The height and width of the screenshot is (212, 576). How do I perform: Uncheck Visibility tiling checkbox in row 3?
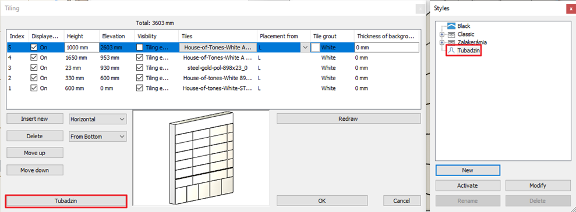coord(140,68)
